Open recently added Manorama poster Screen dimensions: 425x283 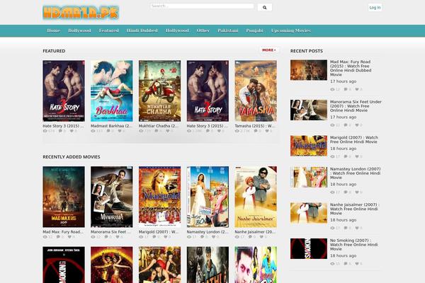pos(112,197)
